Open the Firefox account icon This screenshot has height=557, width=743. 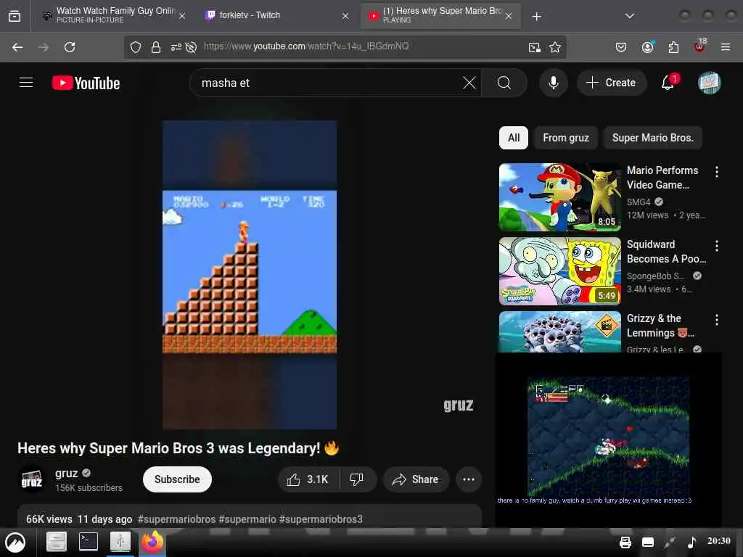tap(647, 47)
